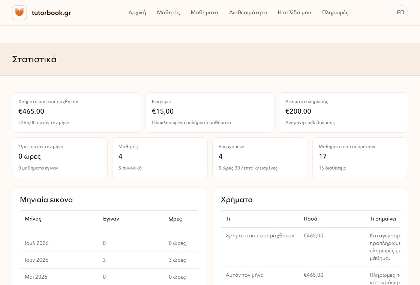This screenshot has width=420, height=285.
Task: Click 'Αναμονή επιβεβαίωσης' subtext
Action: [310, 123]
